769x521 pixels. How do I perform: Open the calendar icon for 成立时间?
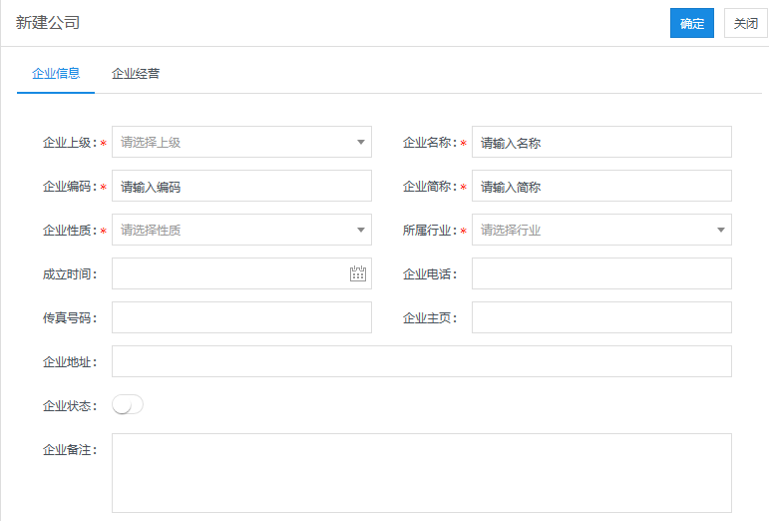tap(358, 273)
